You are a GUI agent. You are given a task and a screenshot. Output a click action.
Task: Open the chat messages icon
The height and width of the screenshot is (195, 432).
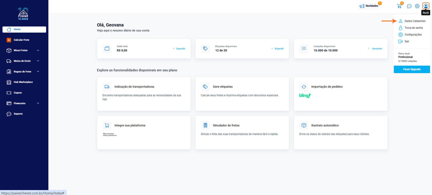(409, 6)
